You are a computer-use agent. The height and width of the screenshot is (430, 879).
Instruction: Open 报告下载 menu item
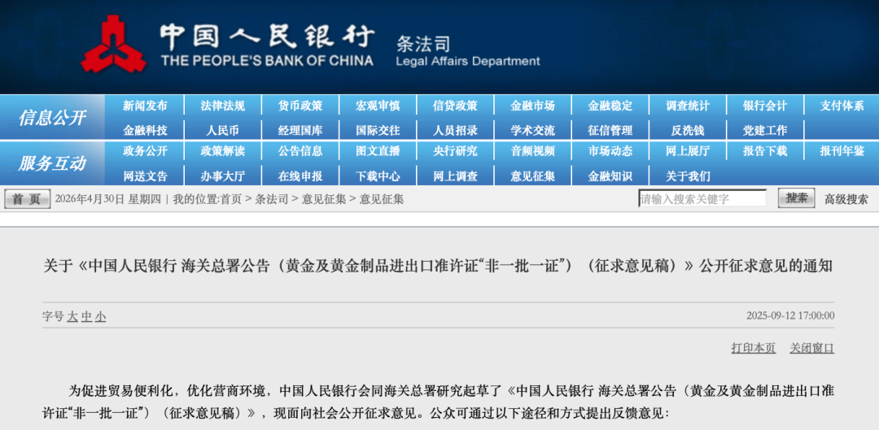coord(765,151)
